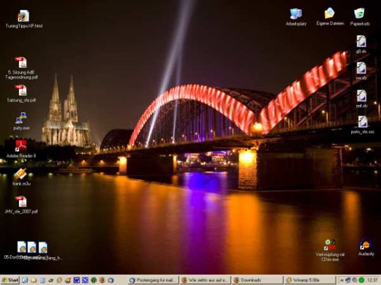Switch to the Posteingang mail taskbar window

pos(153,280)
